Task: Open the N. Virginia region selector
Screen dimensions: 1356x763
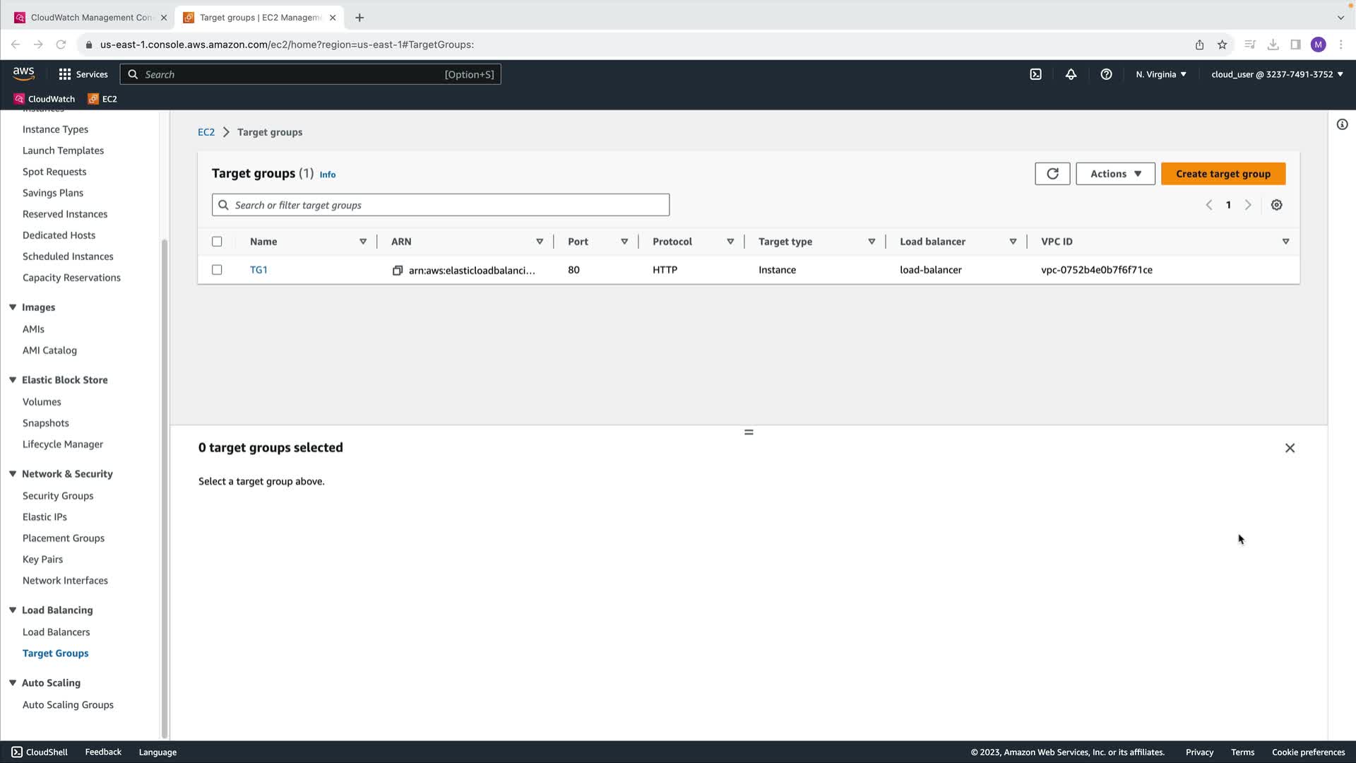Action: [x=1160, y=74]
